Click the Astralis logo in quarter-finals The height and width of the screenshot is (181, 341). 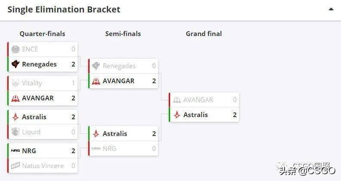coord(15,117)
